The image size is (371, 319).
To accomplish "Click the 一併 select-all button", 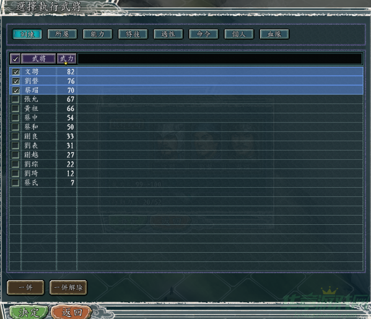I will tap(25, 287).
